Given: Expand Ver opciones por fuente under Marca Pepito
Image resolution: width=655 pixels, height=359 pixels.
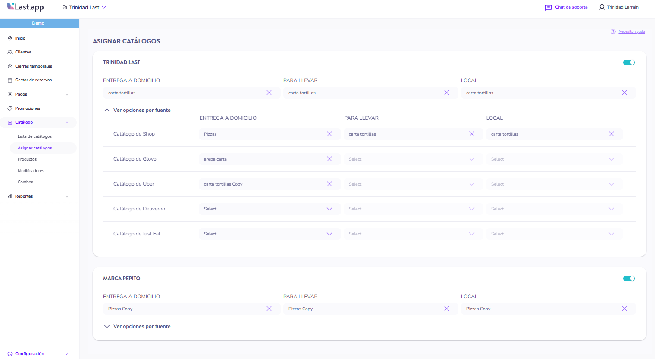Looking at the screenshot, I should click(137, 326).
